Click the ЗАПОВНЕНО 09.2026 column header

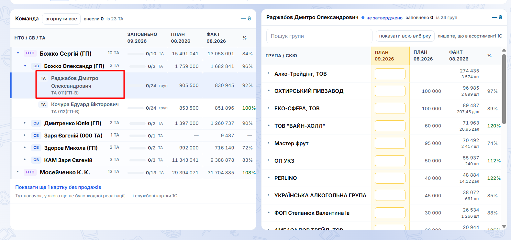point(142,38)
